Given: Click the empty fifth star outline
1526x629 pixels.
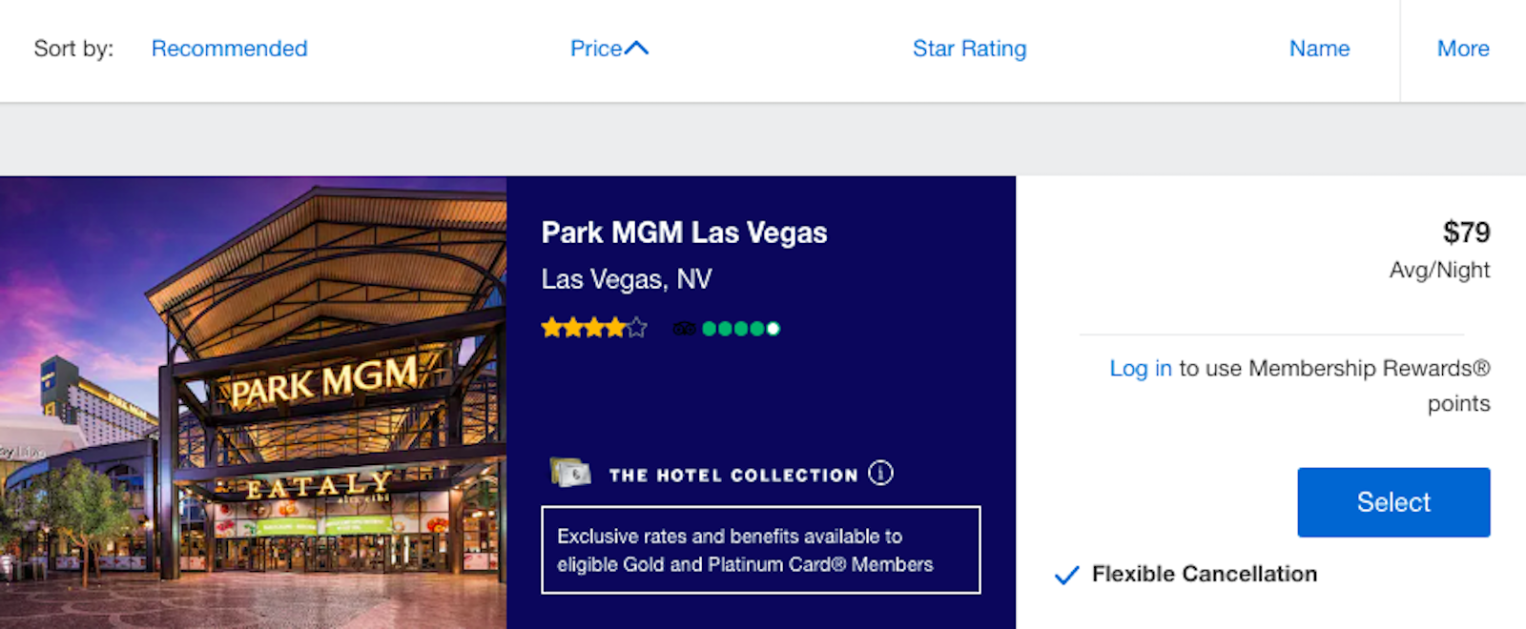Looking at the screenshot, I should (x=636, y=327).
